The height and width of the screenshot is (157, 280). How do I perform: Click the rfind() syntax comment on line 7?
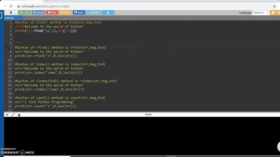(60, 48)
